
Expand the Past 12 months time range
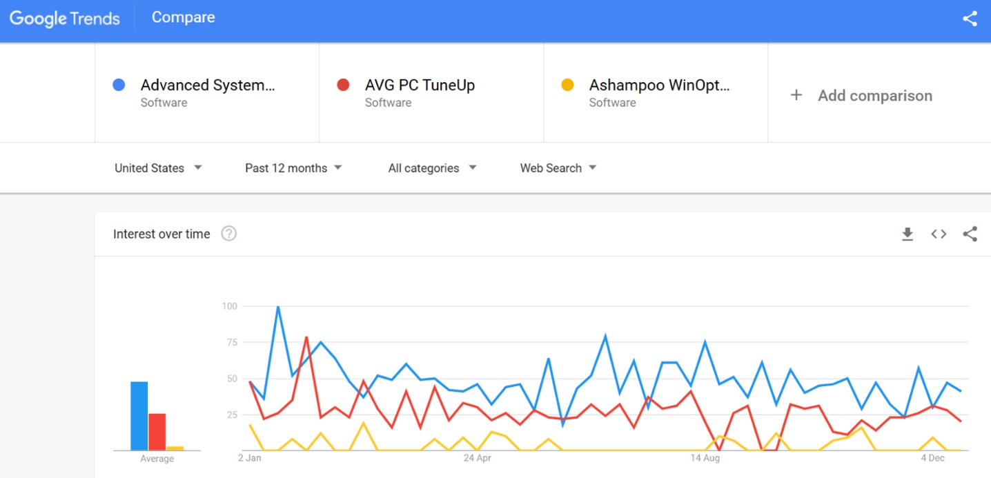pos(293,168)
